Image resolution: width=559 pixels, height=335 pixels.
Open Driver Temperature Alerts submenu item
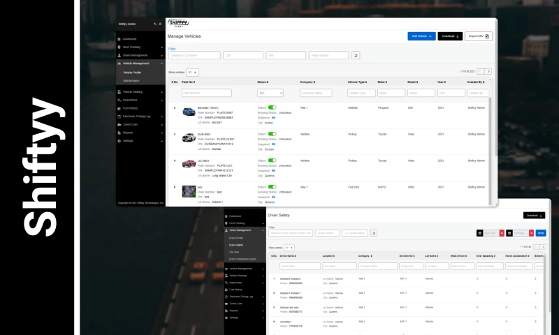[x=242, y=259]
